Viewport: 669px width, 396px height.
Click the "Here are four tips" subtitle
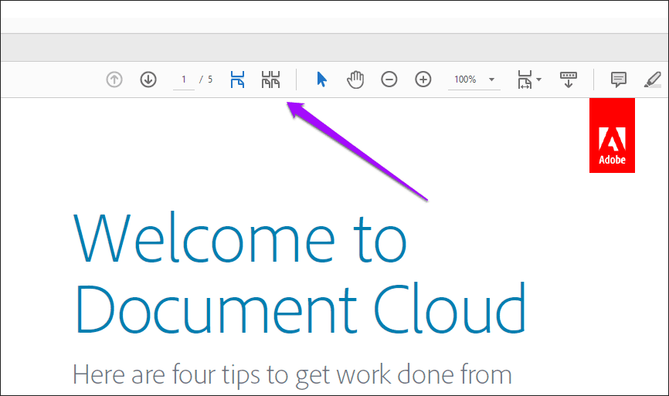[x=292, y=374]
